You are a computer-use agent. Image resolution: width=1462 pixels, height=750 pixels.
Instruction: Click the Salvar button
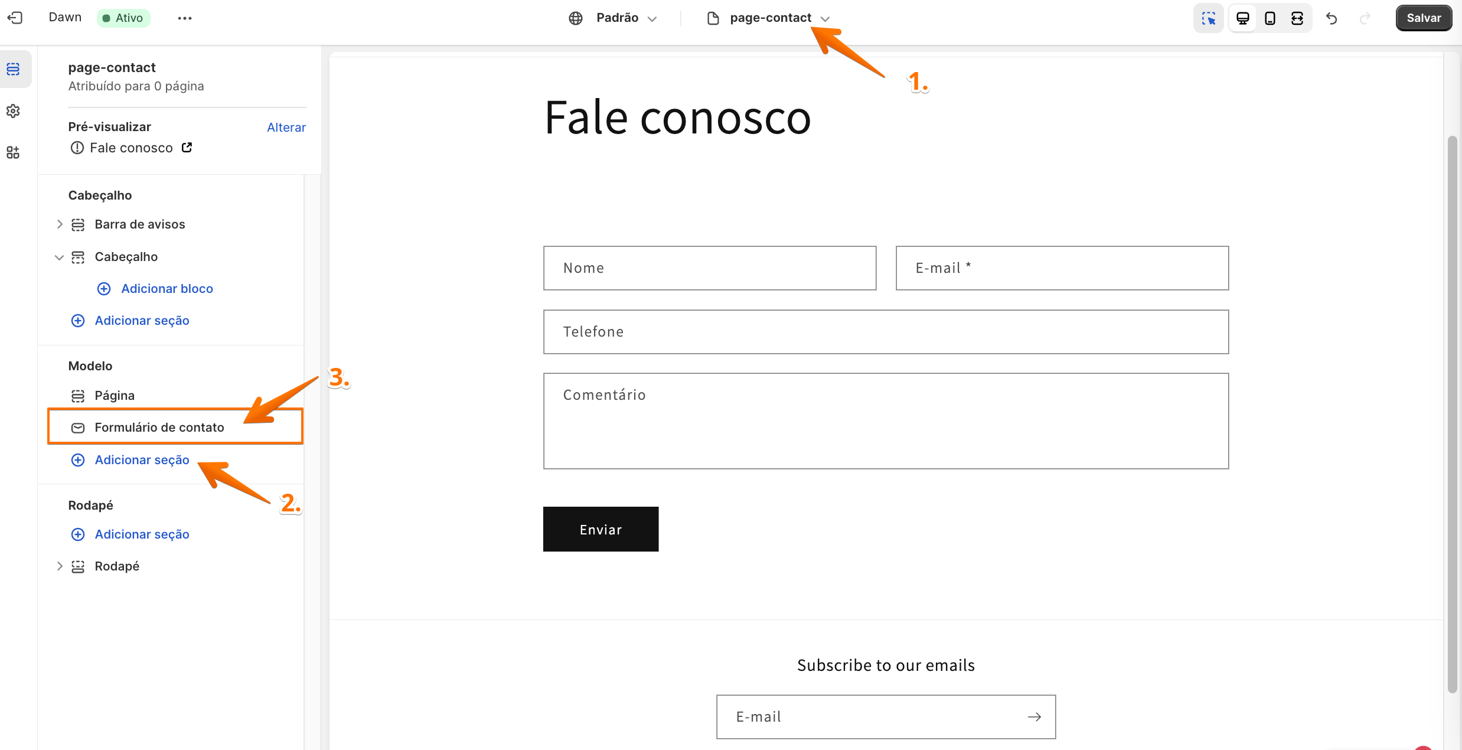[1423, 18]
